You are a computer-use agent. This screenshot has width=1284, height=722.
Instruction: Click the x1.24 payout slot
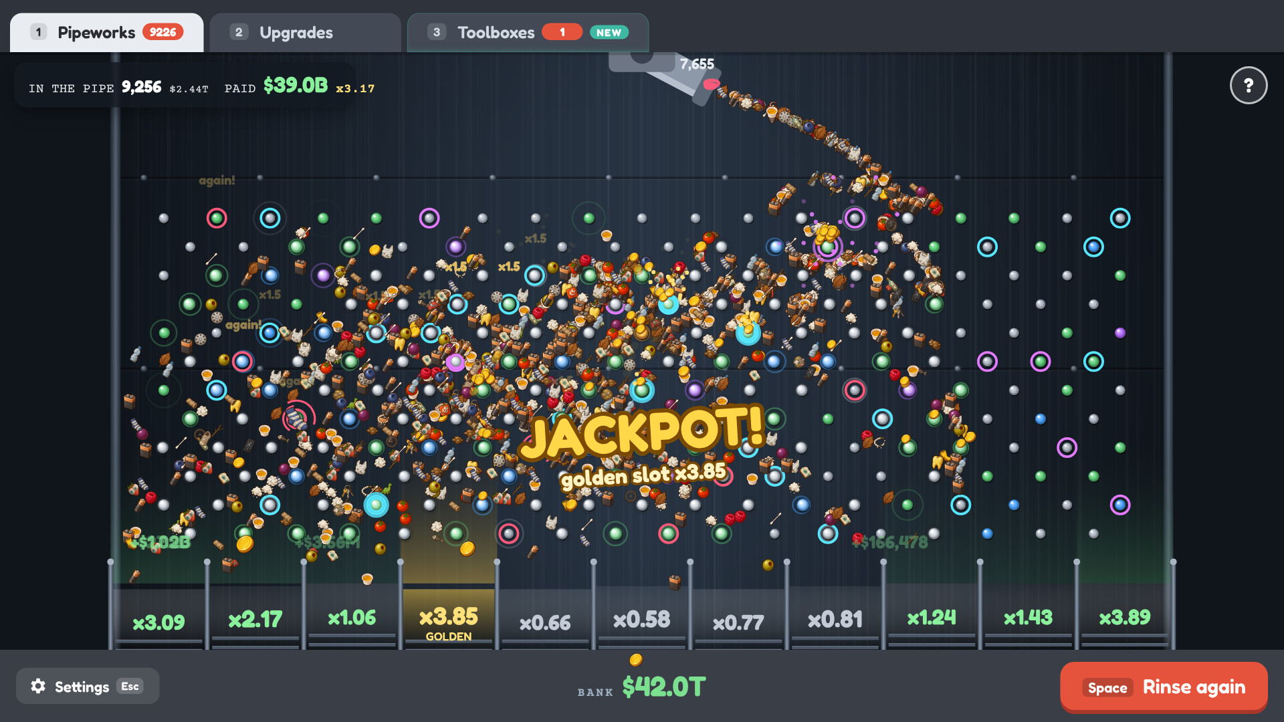pyautogui.click(x=932, y=617)
